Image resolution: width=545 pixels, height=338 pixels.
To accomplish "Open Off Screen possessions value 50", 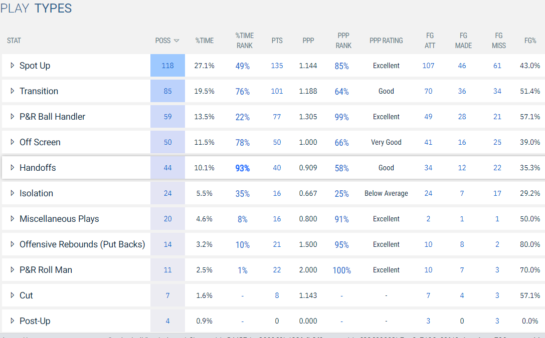I will (x=167, y=142).
